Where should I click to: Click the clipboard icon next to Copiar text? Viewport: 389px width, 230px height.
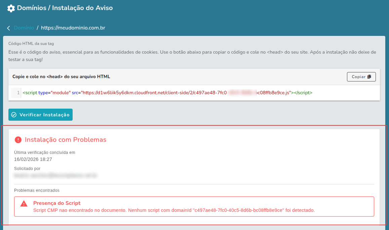(x=369, y=76)
